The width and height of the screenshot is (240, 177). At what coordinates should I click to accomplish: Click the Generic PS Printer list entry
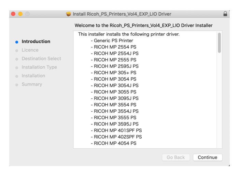click(112, 41)
